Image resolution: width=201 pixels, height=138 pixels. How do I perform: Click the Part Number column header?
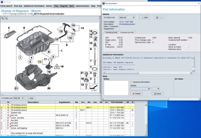[x=117, y=102]
